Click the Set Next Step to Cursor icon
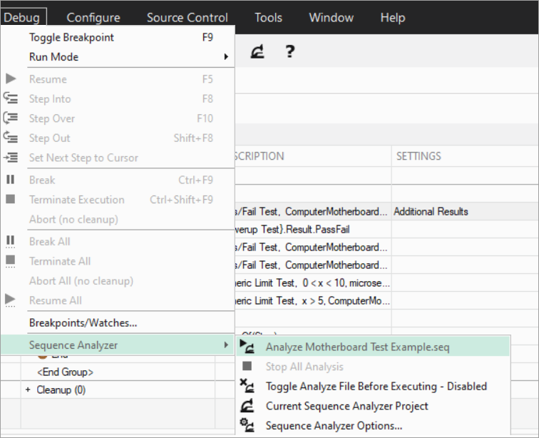 [x=11, y=158]
